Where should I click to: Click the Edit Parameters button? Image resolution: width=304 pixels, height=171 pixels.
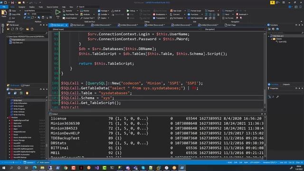tap(195, 18)
